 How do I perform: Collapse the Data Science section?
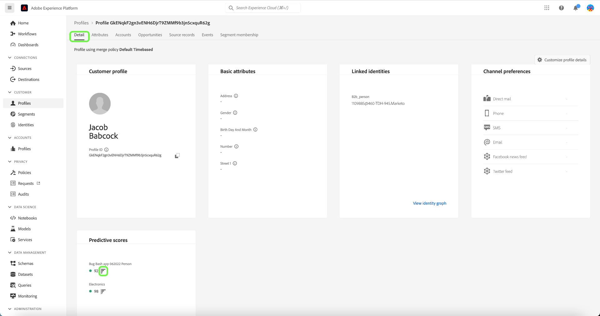10,207
